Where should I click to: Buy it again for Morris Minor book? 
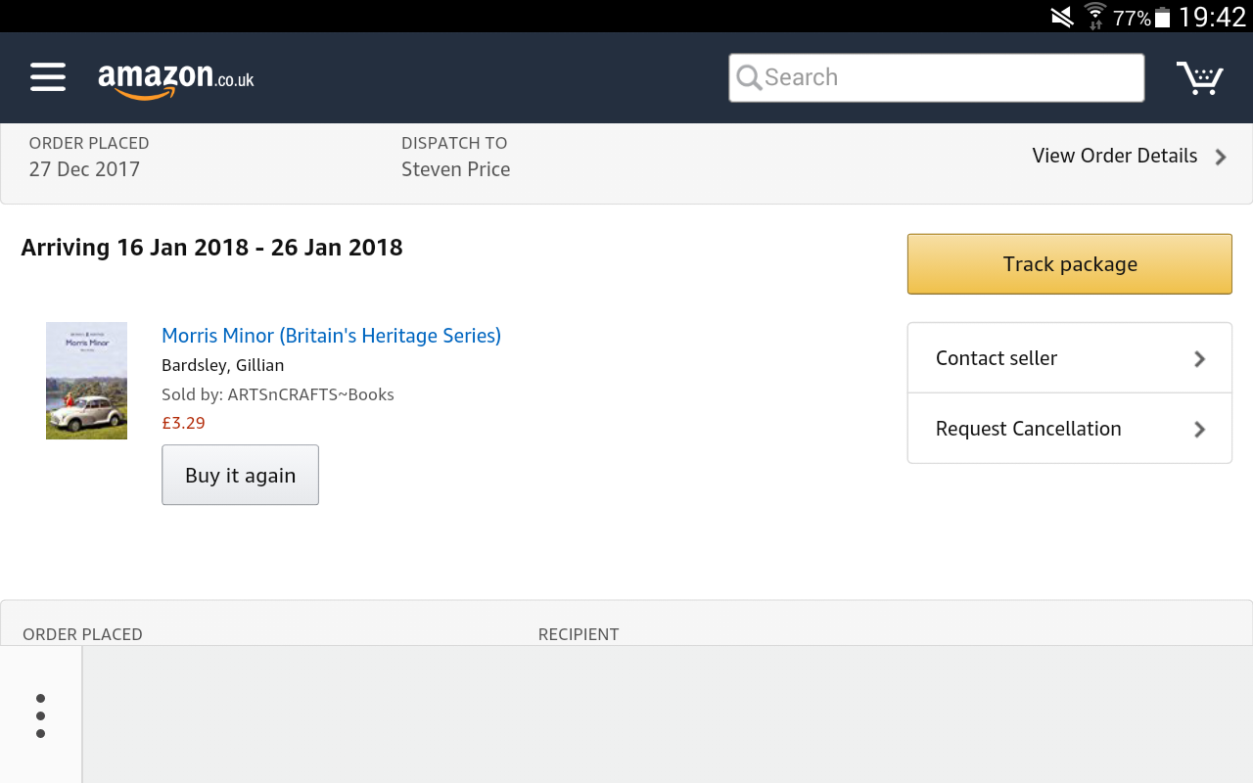240,475
